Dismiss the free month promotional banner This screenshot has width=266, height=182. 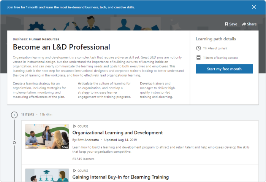pos(254,7)
